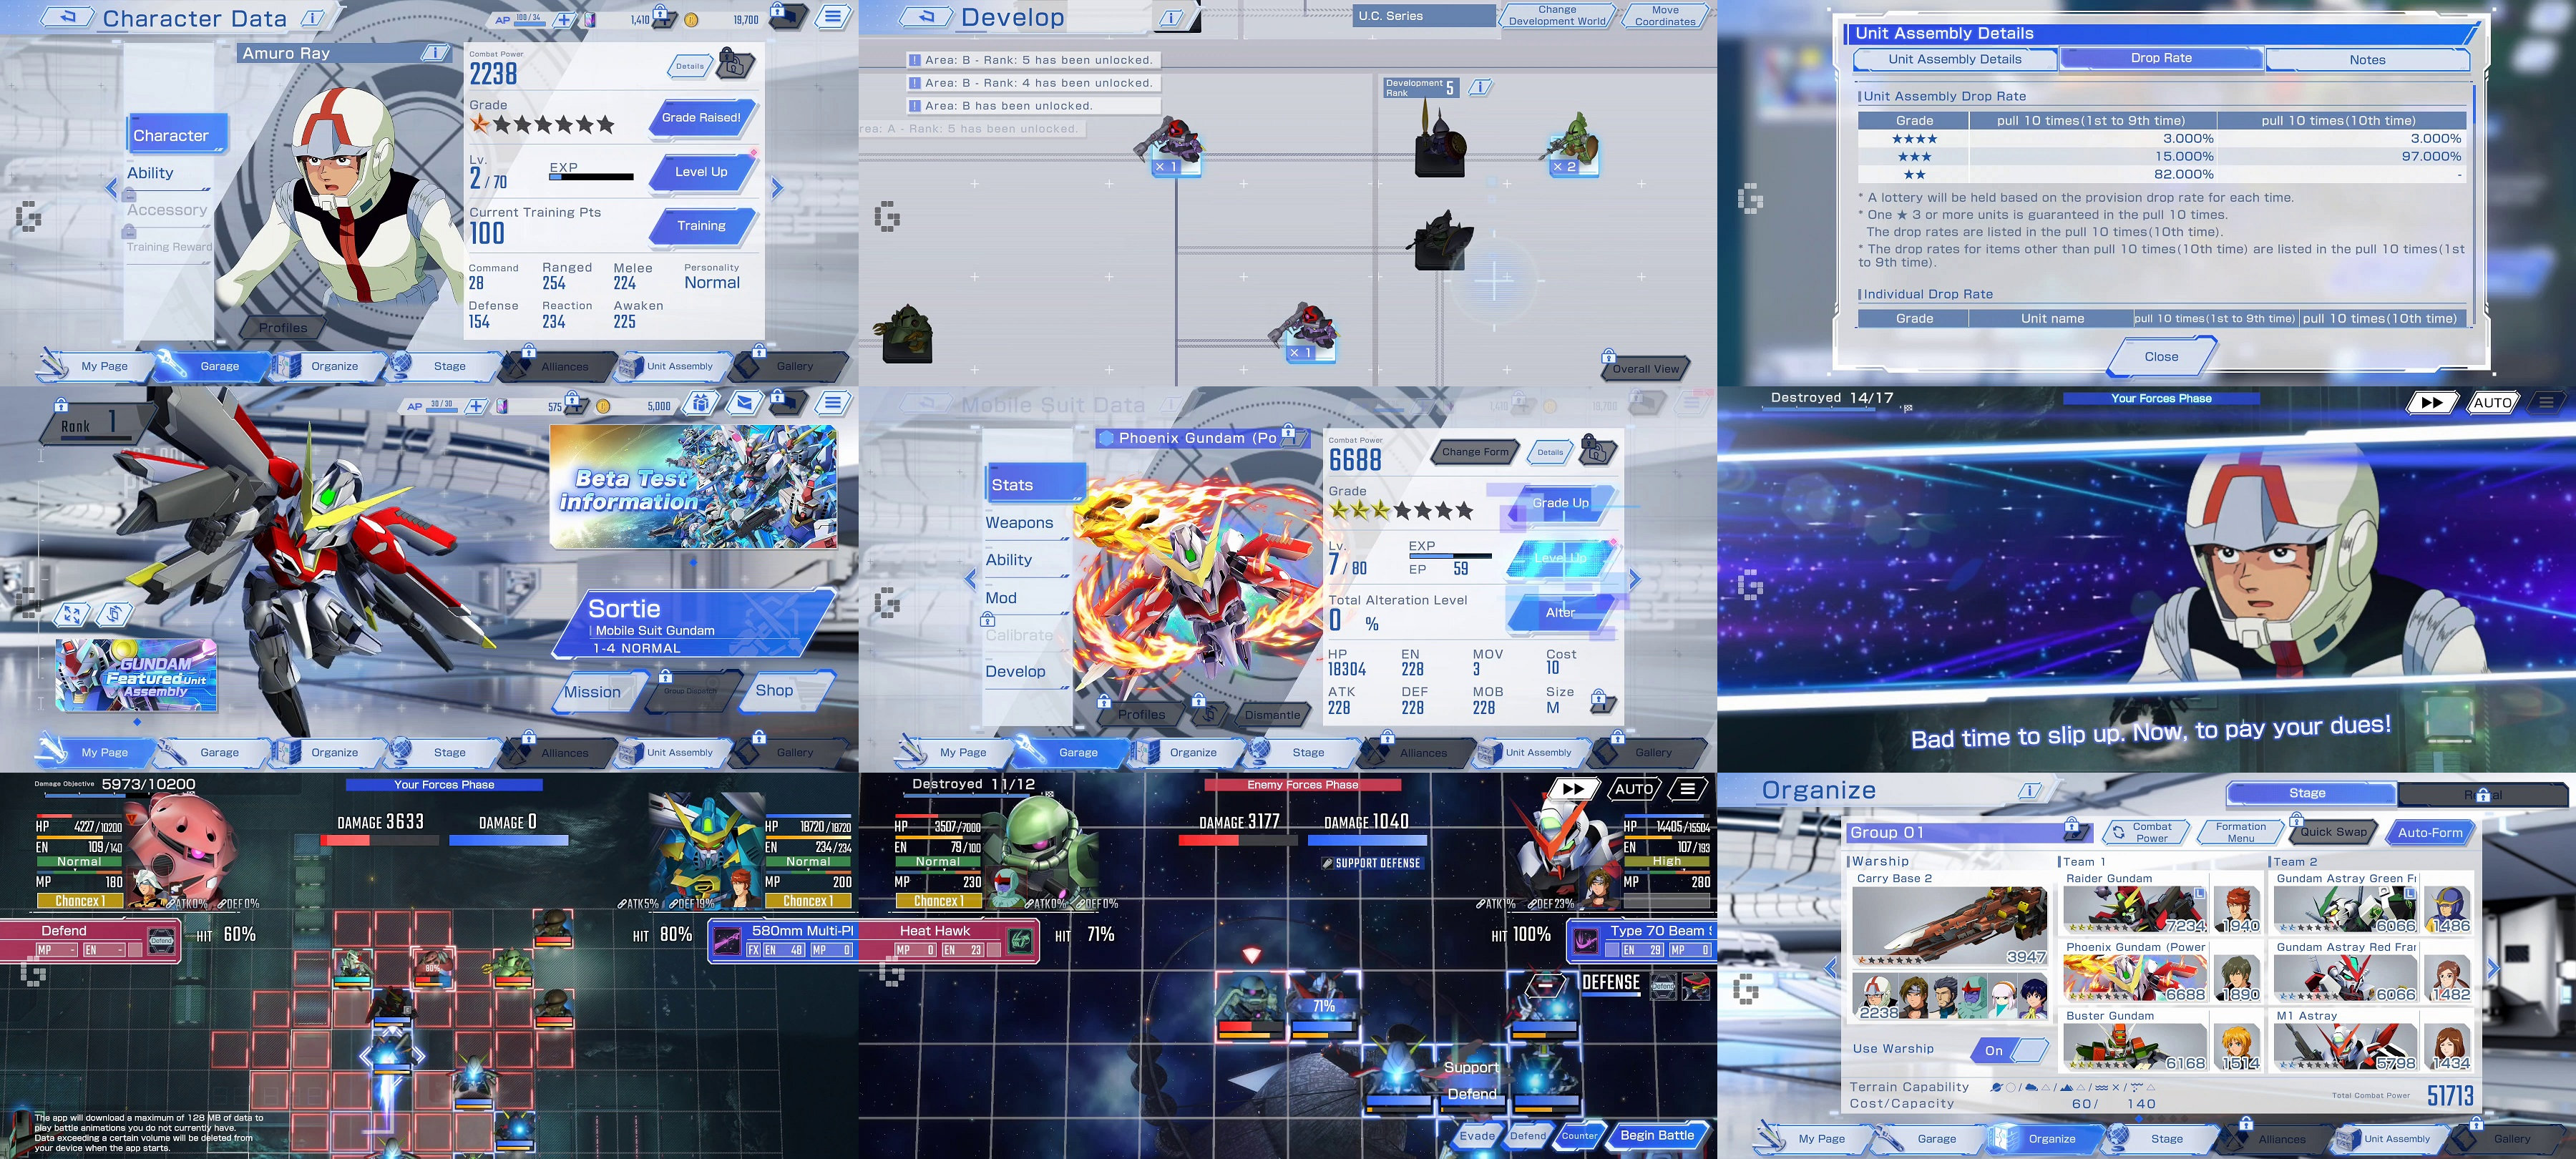
Task: Click the info icon next to Organize title
Action: click(2030, 791)
